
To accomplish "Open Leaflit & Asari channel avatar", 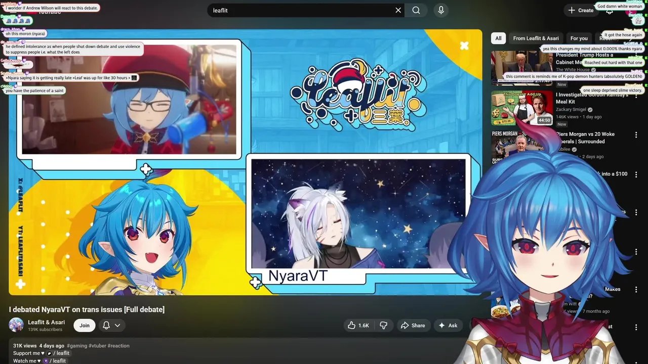I will pyautogui.click(x=16, y=325).
